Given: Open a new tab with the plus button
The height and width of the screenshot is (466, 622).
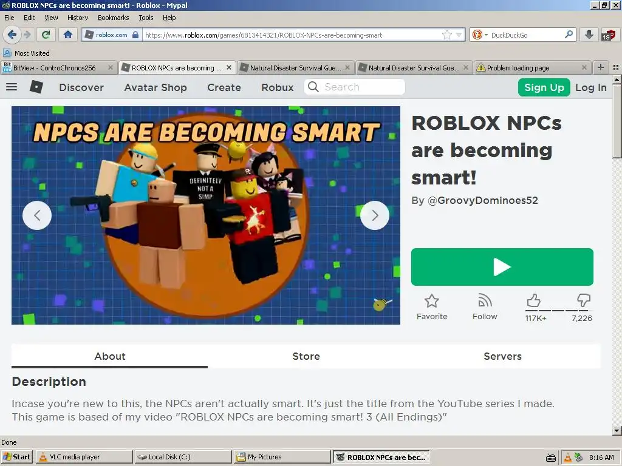Looking at the screenshot, I should point(601,67).
